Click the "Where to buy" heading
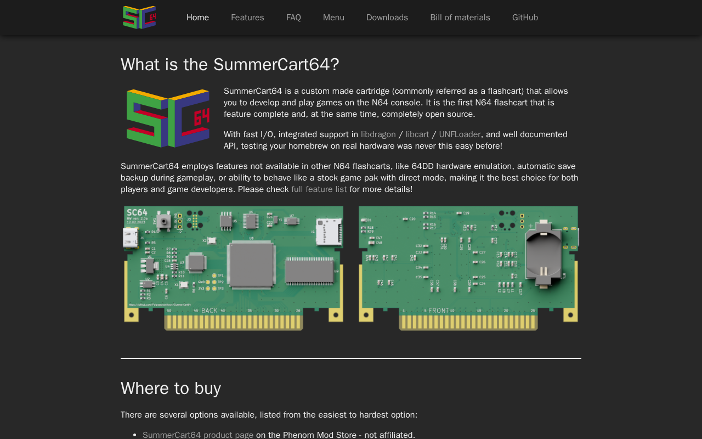Viewport: 702px width, 439px height. coord(171,389)
